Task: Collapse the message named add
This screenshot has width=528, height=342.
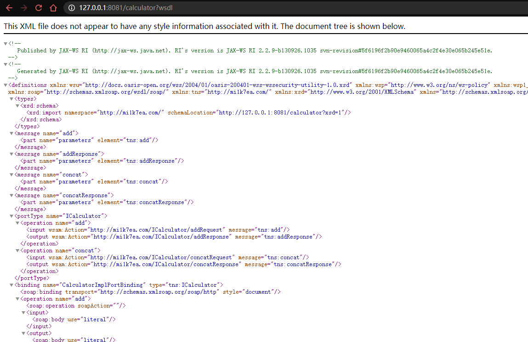Action: (x=12, y=133)
